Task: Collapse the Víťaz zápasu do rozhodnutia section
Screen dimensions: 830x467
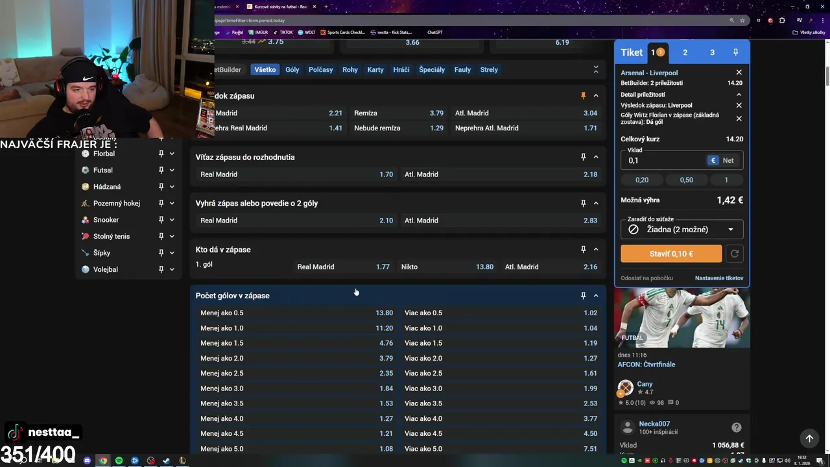Action: 596,157
